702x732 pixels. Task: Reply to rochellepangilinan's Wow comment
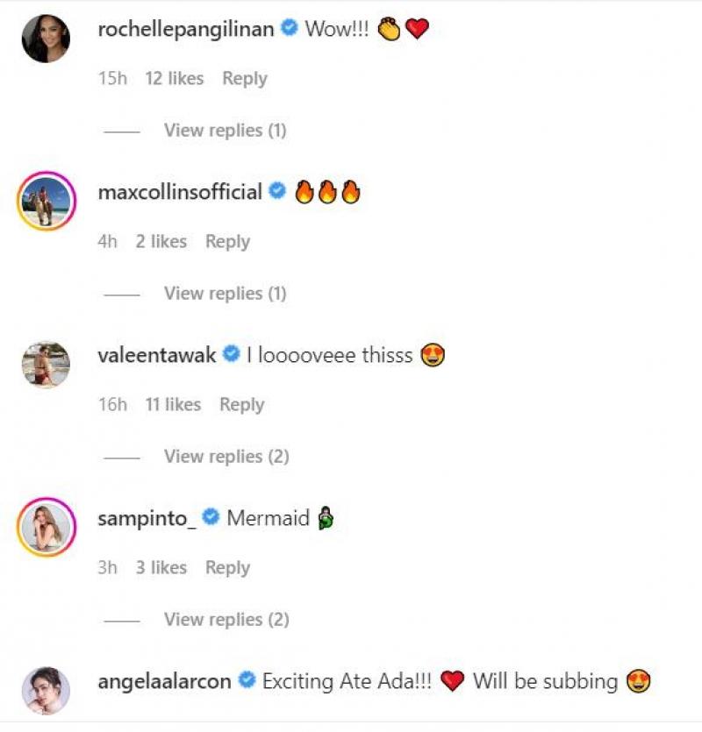[244, 79]
